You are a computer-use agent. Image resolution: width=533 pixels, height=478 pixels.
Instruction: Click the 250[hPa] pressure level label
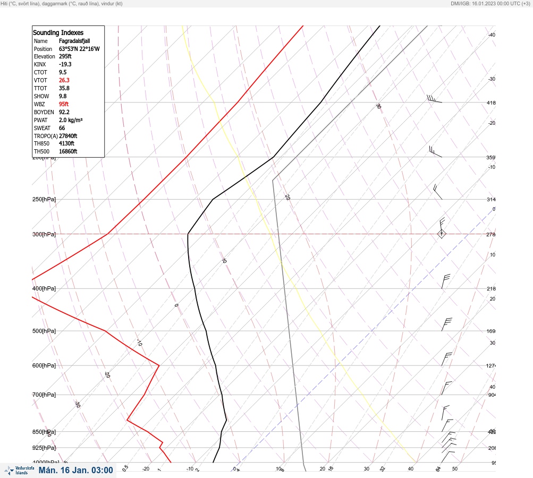pos(44,199)
